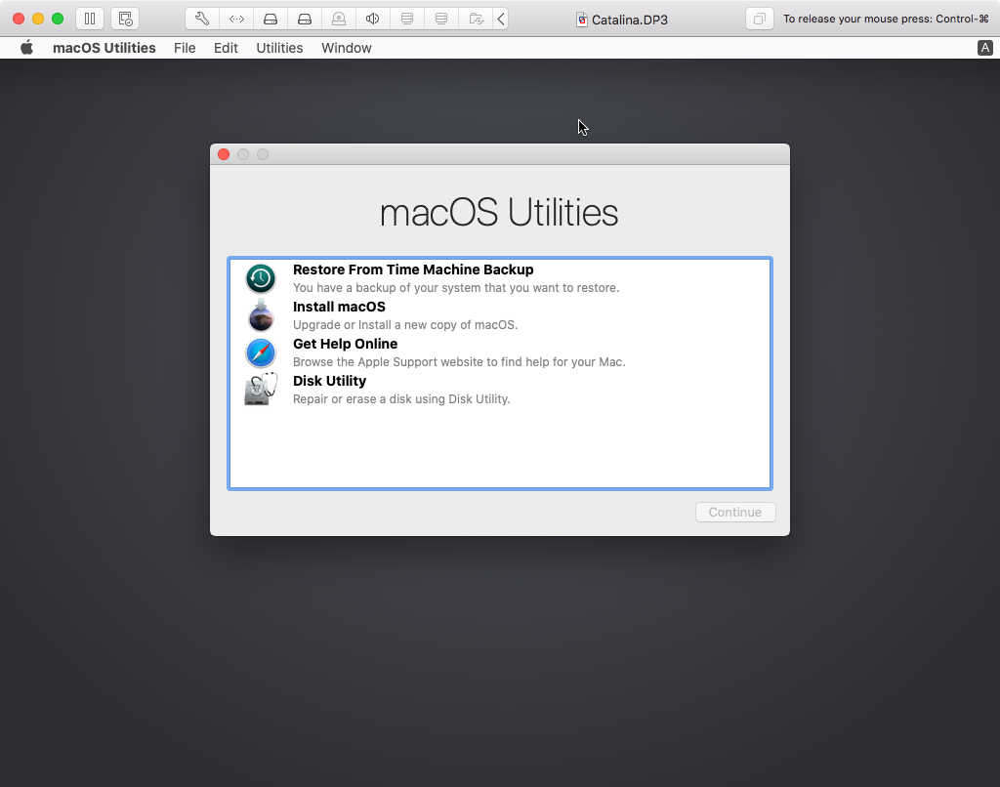
Task: Open the macOS Utilities application menu
Action: [104, 48]
